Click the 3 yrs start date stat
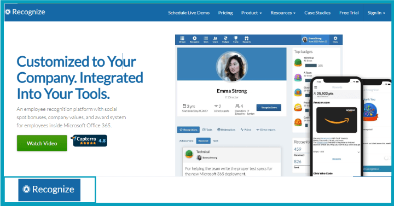Screen dimensions: 394x206 (x=195, y=108)
